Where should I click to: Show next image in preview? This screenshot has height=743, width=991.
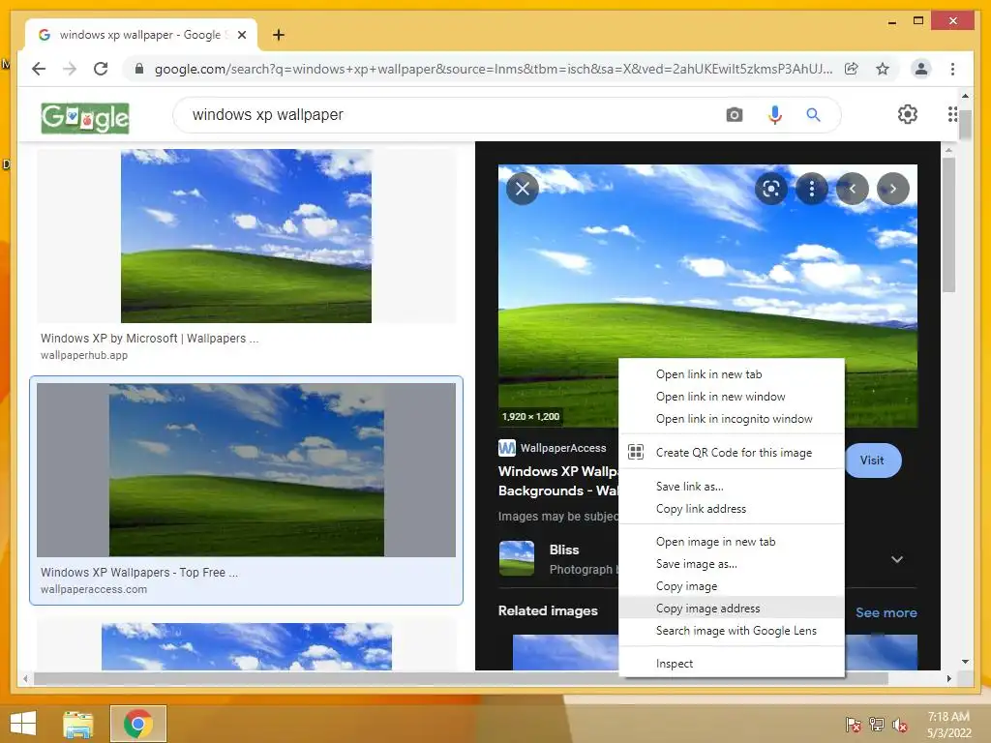point(893,189)
